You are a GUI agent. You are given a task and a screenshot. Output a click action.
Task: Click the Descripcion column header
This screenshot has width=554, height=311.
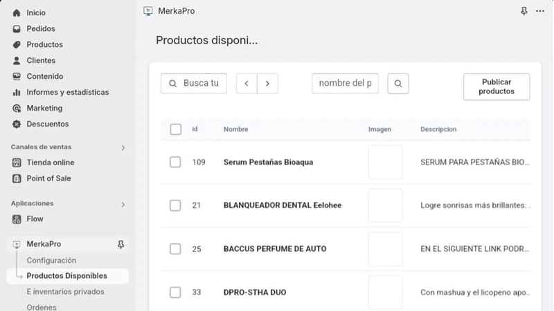tap(438, 129)
